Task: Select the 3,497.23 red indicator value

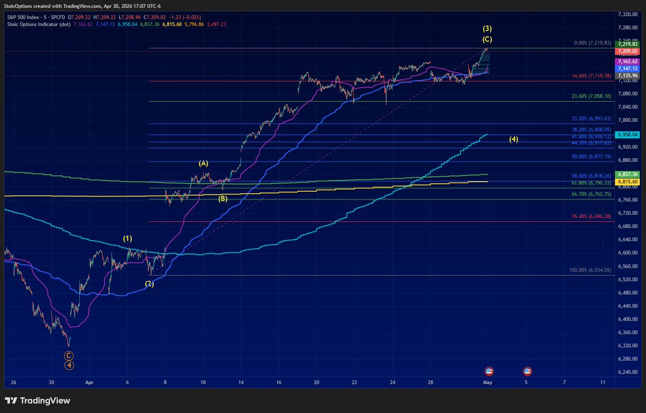Action: (215, 24)
